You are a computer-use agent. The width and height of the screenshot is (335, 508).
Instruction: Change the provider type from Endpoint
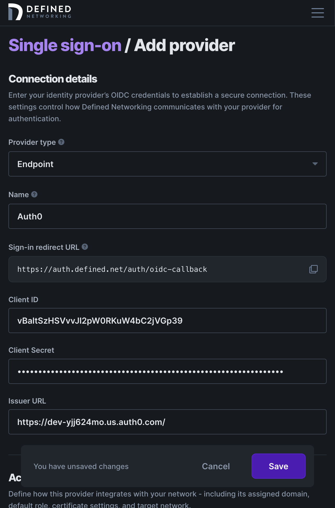pyautogui.click(x=167, y=164)
